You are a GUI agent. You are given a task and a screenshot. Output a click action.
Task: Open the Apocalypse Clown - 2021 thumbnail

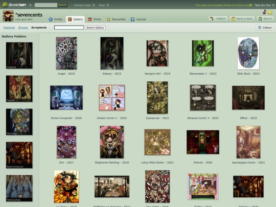248,142
